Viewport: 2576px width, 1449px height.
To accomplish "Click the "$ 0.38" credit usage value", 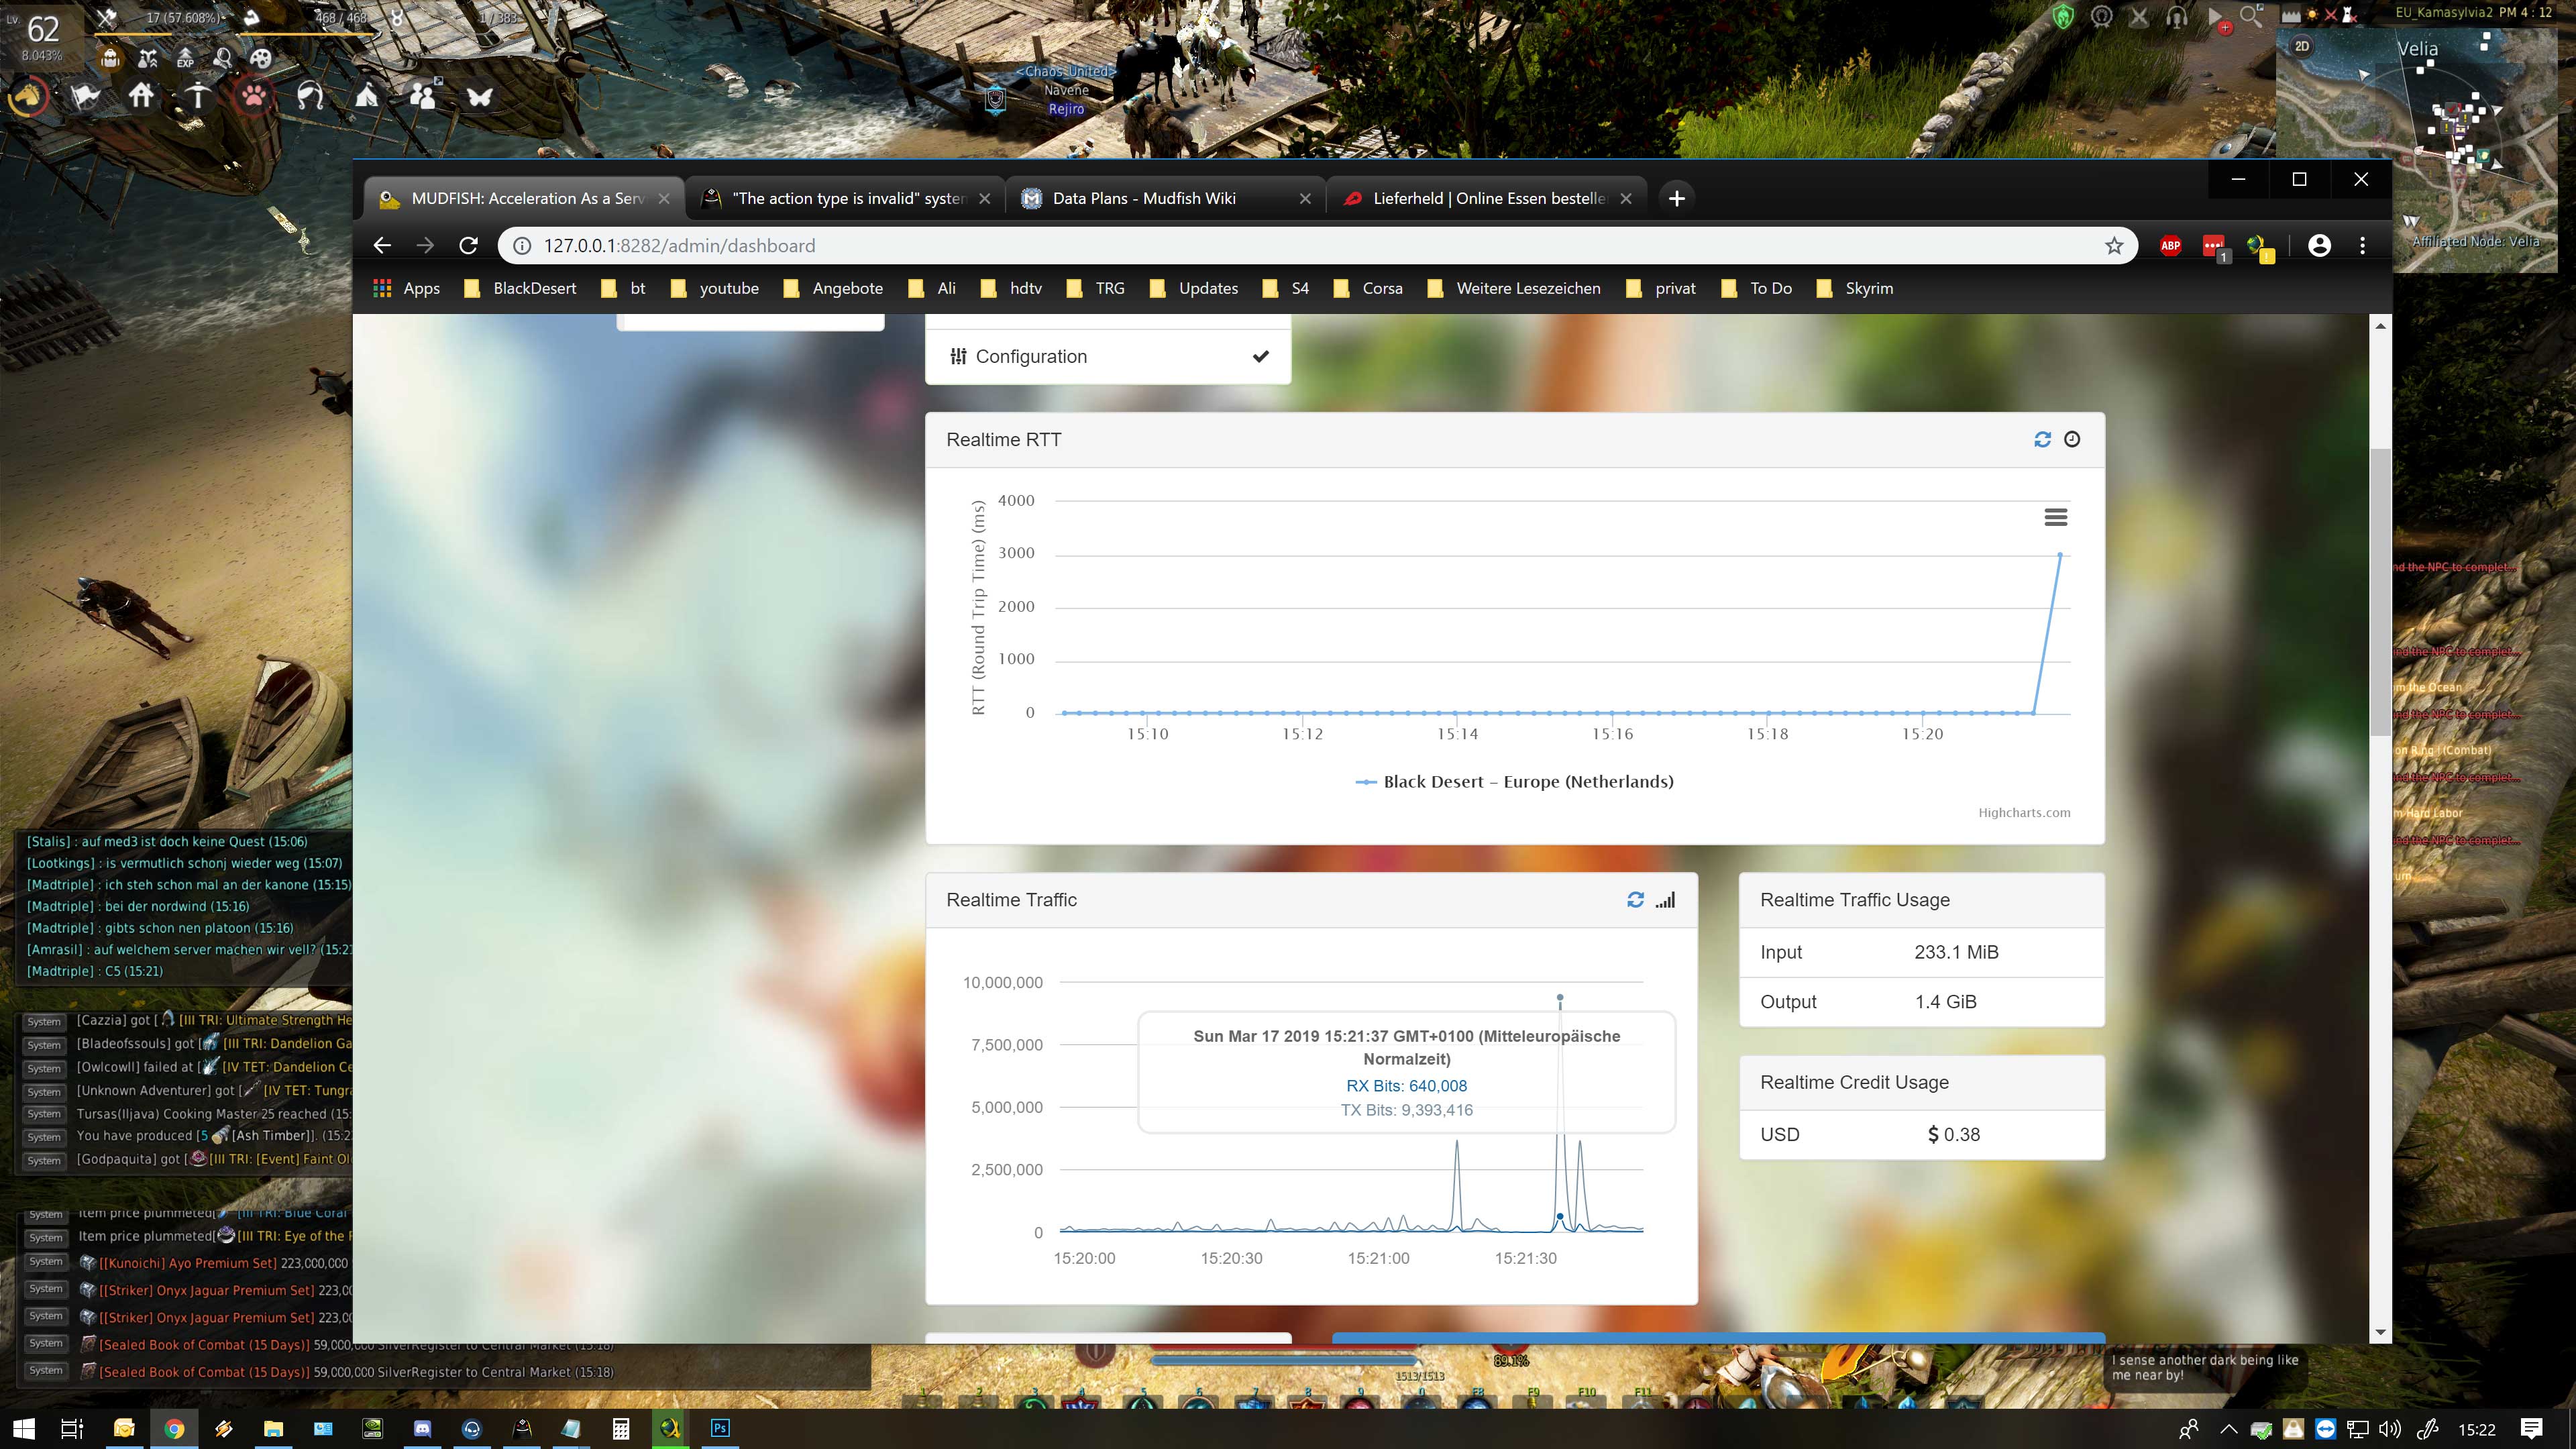I will 1954,1135.
